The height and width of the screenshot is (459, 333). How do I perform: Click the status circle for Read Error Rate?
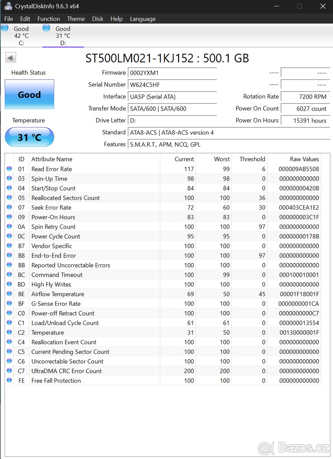(9, 169)
